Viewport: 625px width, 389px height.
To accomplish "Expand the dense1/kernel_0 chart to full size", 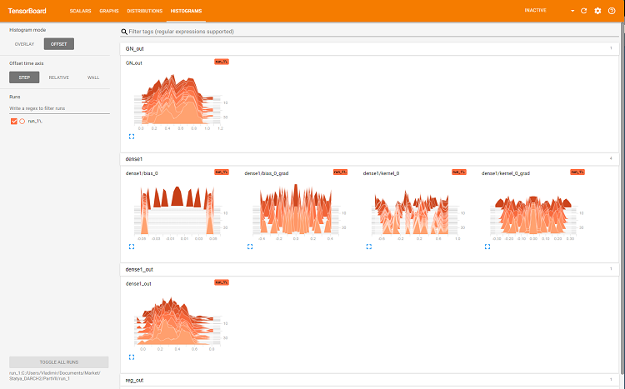I will (x=368, y=247).
